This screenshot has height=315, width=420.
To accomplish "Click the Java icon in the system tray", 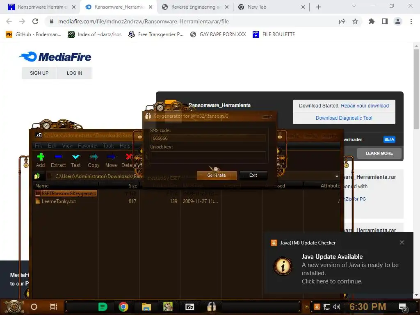I will 317,307.
